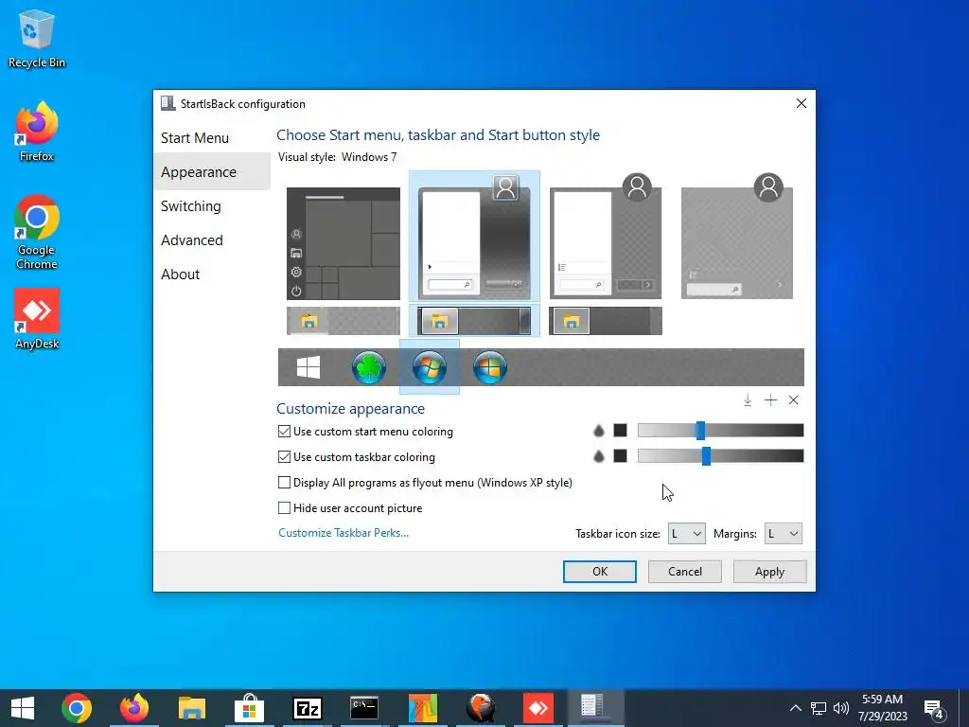This screenshot has height=727, width=969.
Task: Open Recycle Bin on the desktop
Action: tap(37, 38)
